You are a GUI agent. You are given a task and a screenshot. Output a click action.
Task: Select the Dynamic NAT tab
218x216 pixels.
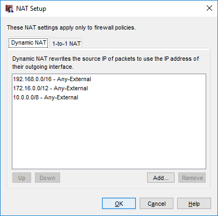pos(28,42)
